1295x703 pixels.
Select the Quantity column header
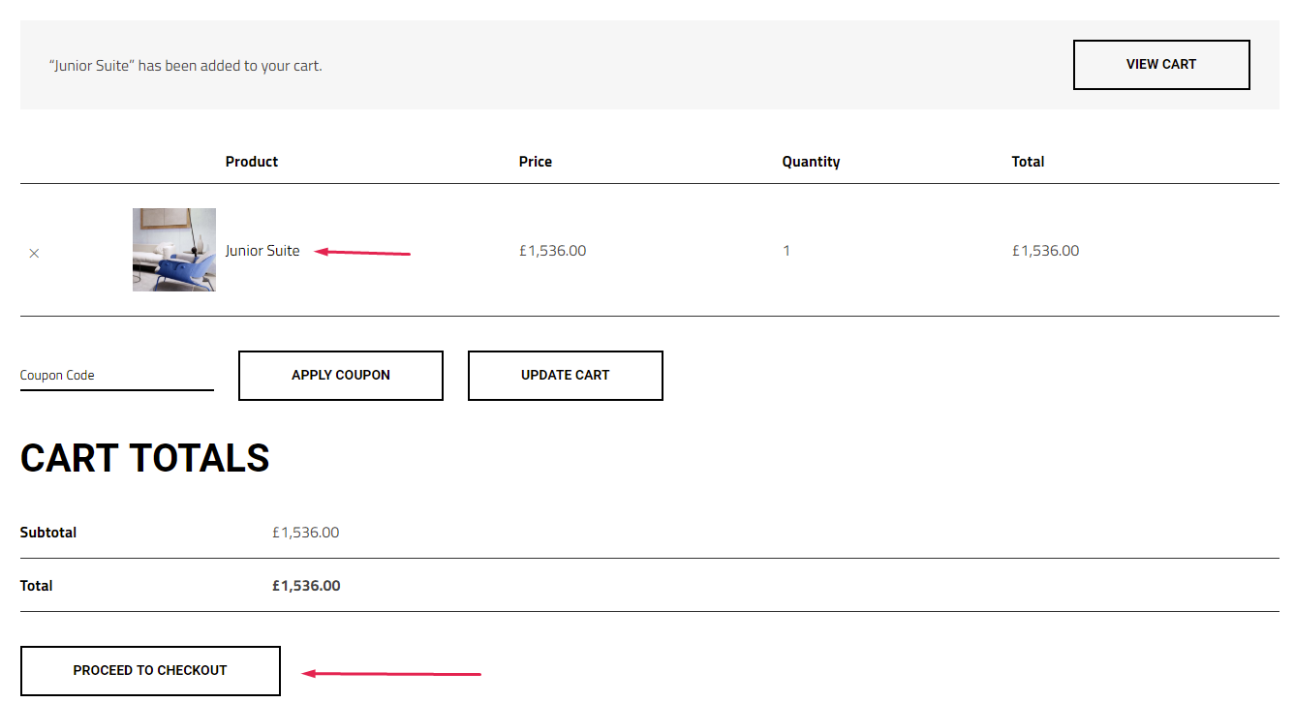[x=811, y=162]
